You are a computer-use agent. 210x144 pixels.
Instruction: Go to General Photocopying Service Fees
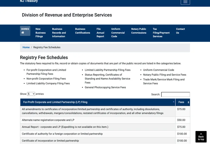click(105, 87)
